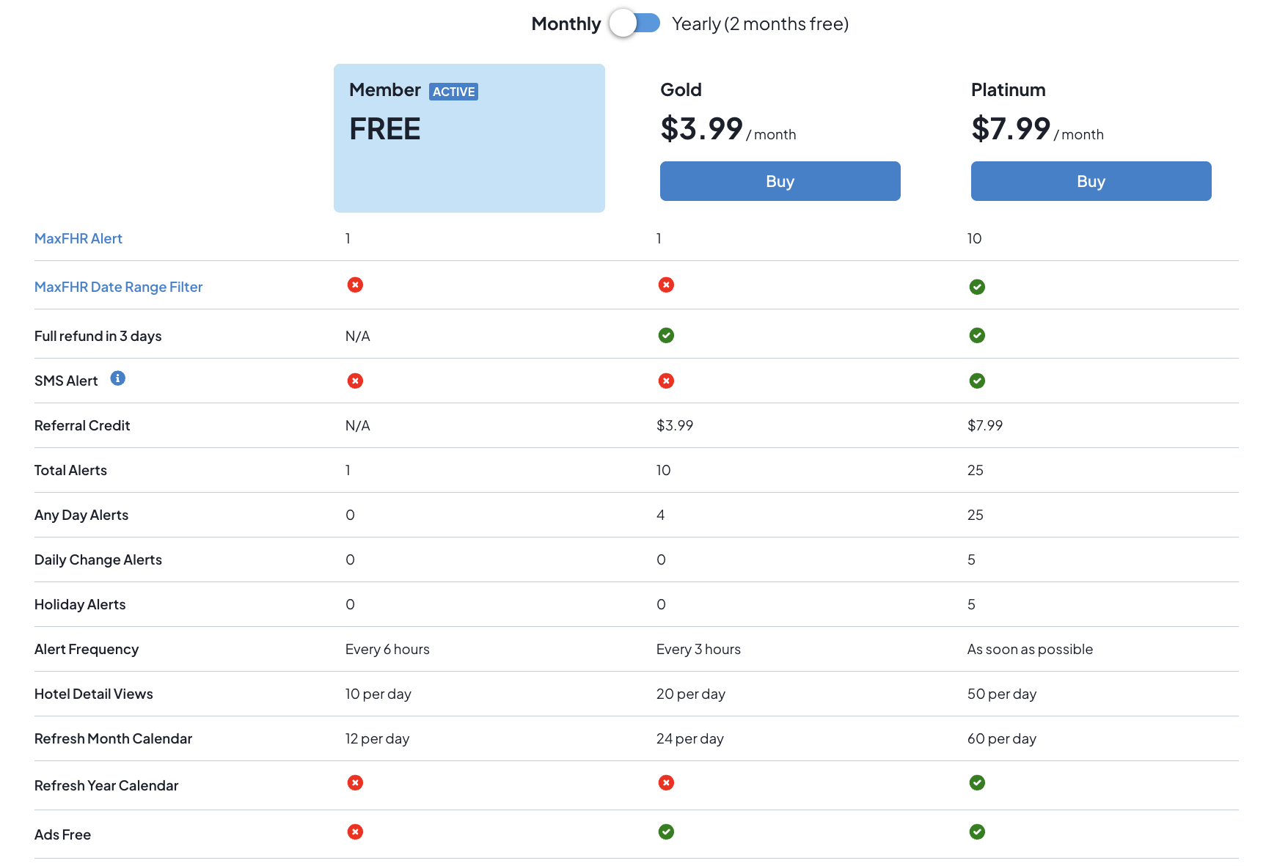Click the 60 per day cell
1266x866 pixels.
pyautogui.click(x=1002, y=738)
